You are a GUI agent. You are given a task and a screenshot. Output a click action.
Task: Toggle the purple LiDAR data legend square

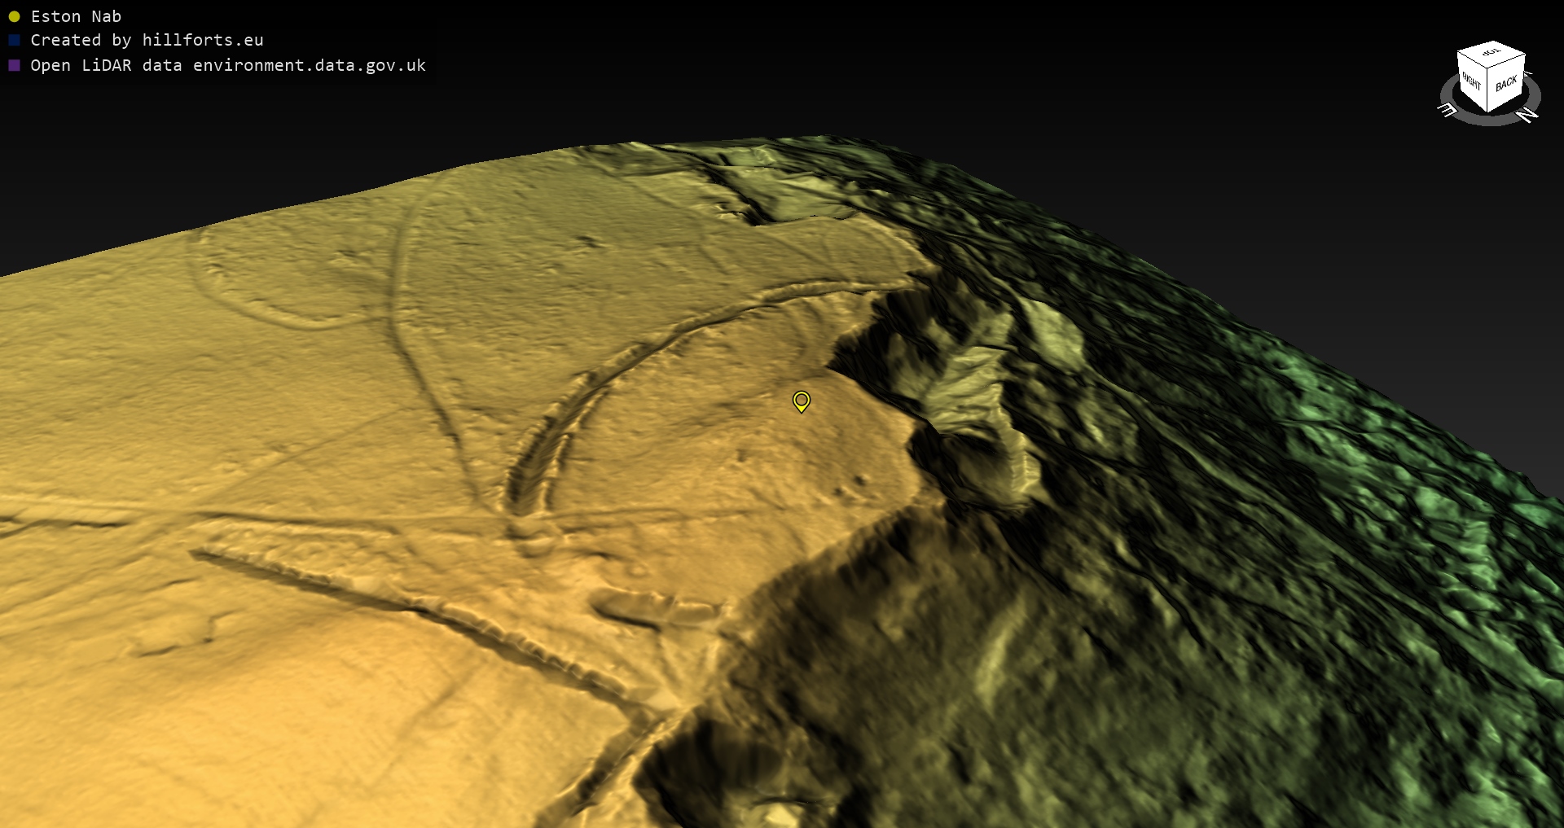coord(14,65)
